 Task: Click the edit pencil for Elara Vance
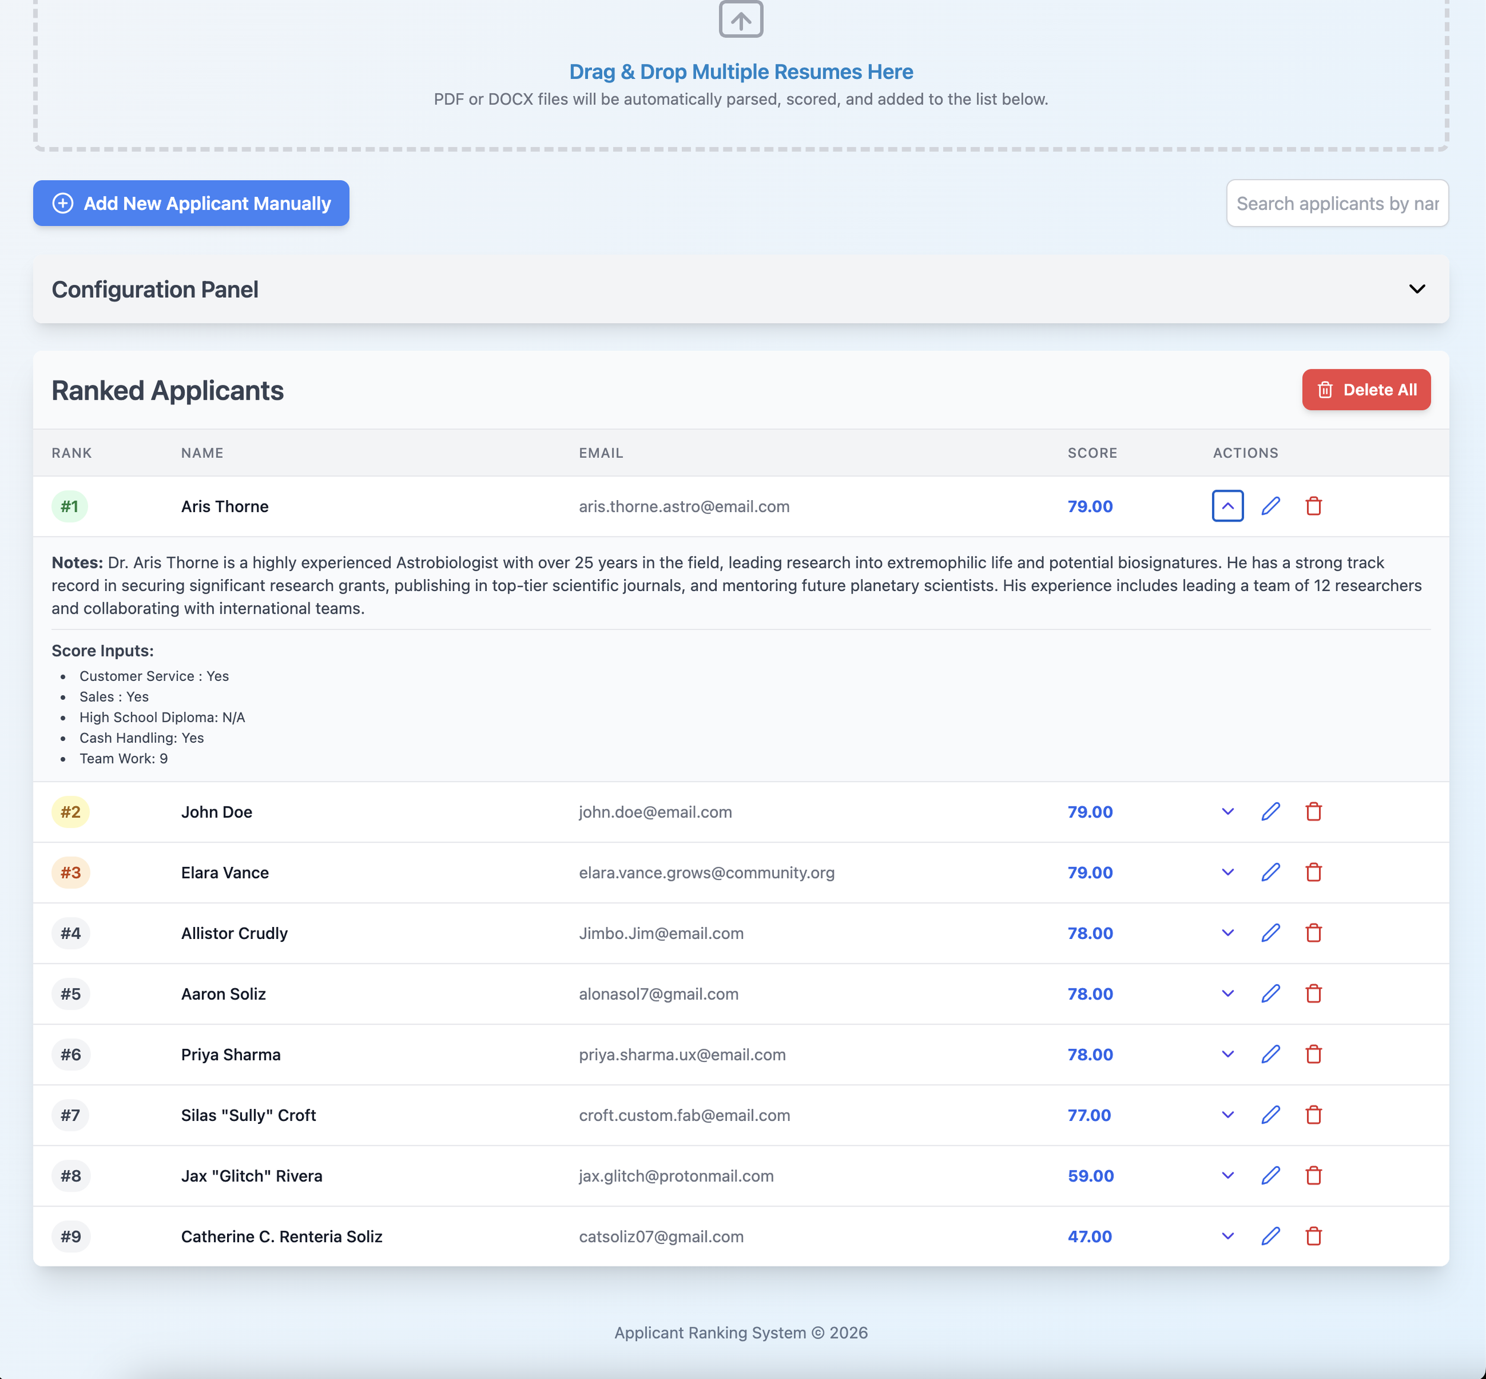[1270, 872]
